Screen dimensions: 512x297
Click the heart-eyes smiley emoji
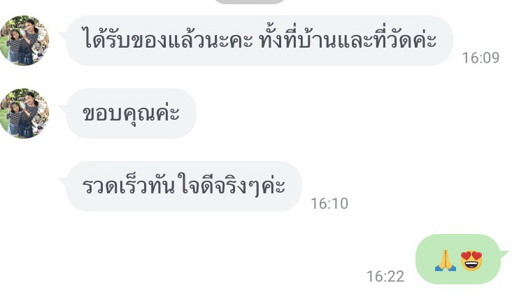[471, 261]
